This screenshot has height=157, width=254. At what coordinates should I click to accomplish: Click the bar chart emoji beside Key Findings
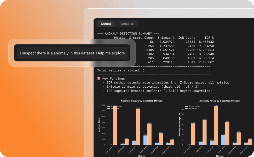(99, 78)
